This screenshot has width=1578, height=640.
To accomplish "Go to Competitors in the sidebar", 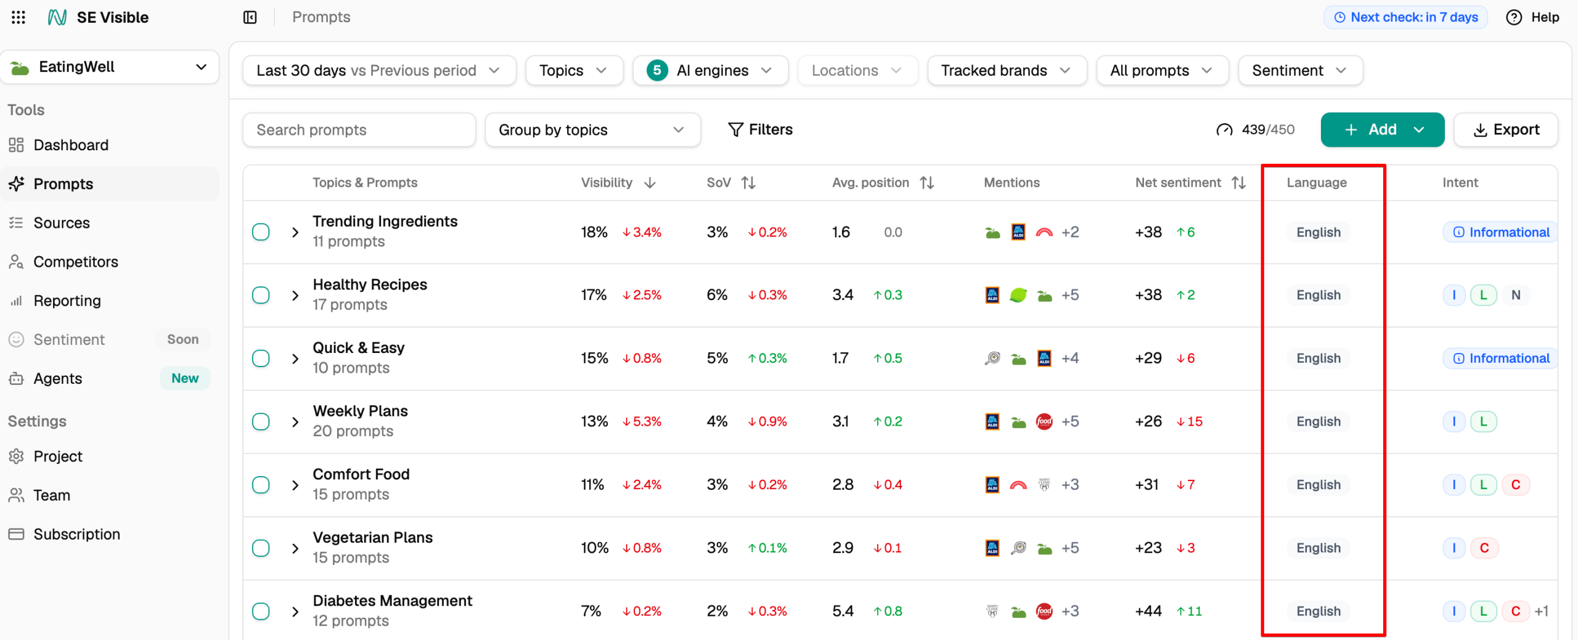I will point(110,262).
